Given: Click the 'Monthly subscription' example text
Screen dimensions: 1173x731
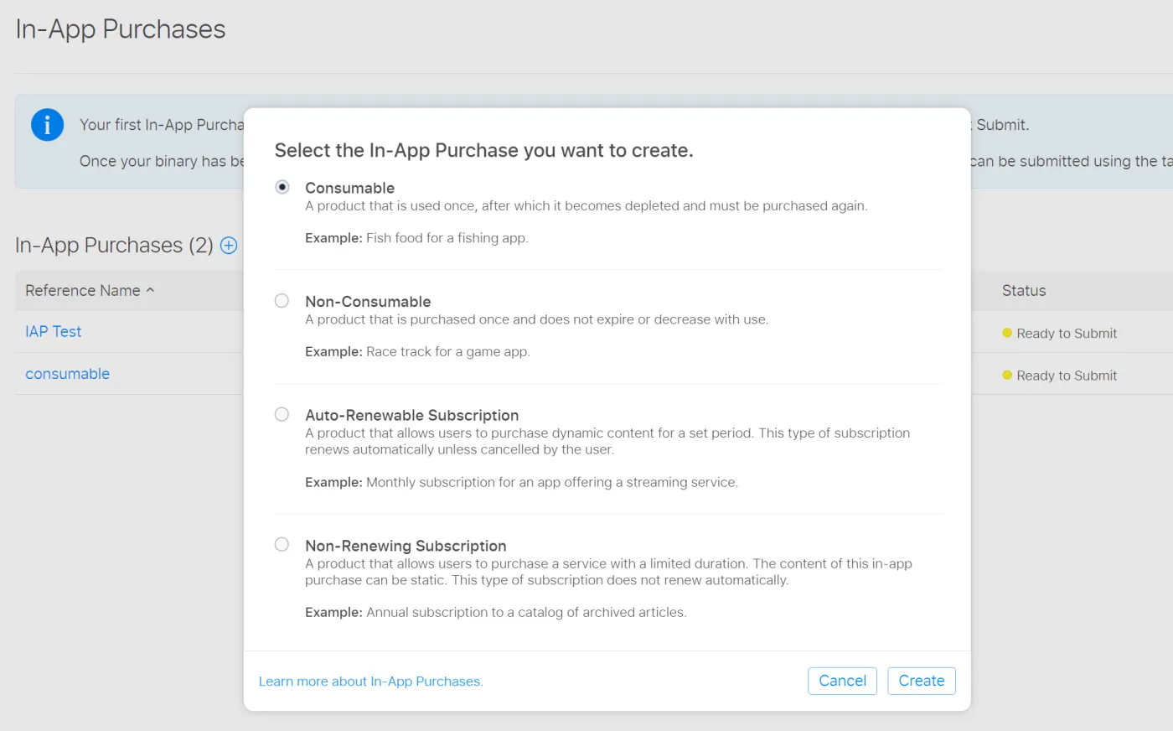Looking at the screenshot, I should 552,483.
